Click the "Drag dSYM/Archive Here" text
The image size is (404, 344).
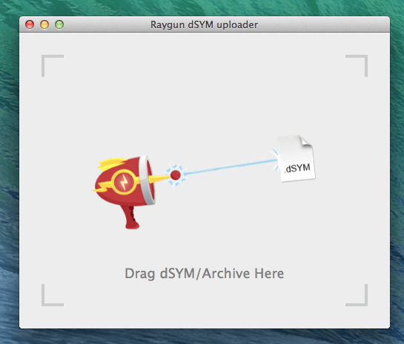pos(205,274)
